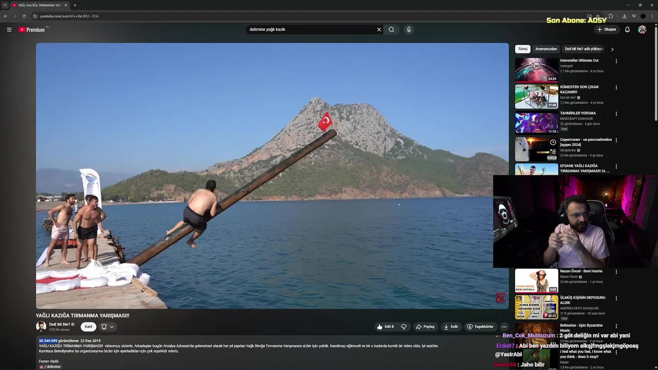658x370 pixels.
Task: Open the MINECRAFT CANAVARI channel name
Action: pyautogui.click(x=576, y=119)
